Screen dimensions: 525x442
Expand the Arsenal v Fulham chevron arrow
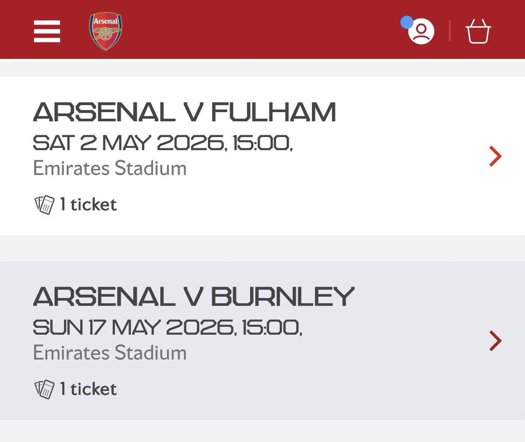(x=495, y=156)
